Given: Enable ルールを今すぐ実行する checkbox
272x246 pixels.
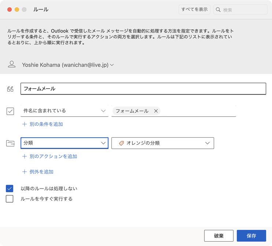Looking at the screenshot, I should click(x=10, y=199).
